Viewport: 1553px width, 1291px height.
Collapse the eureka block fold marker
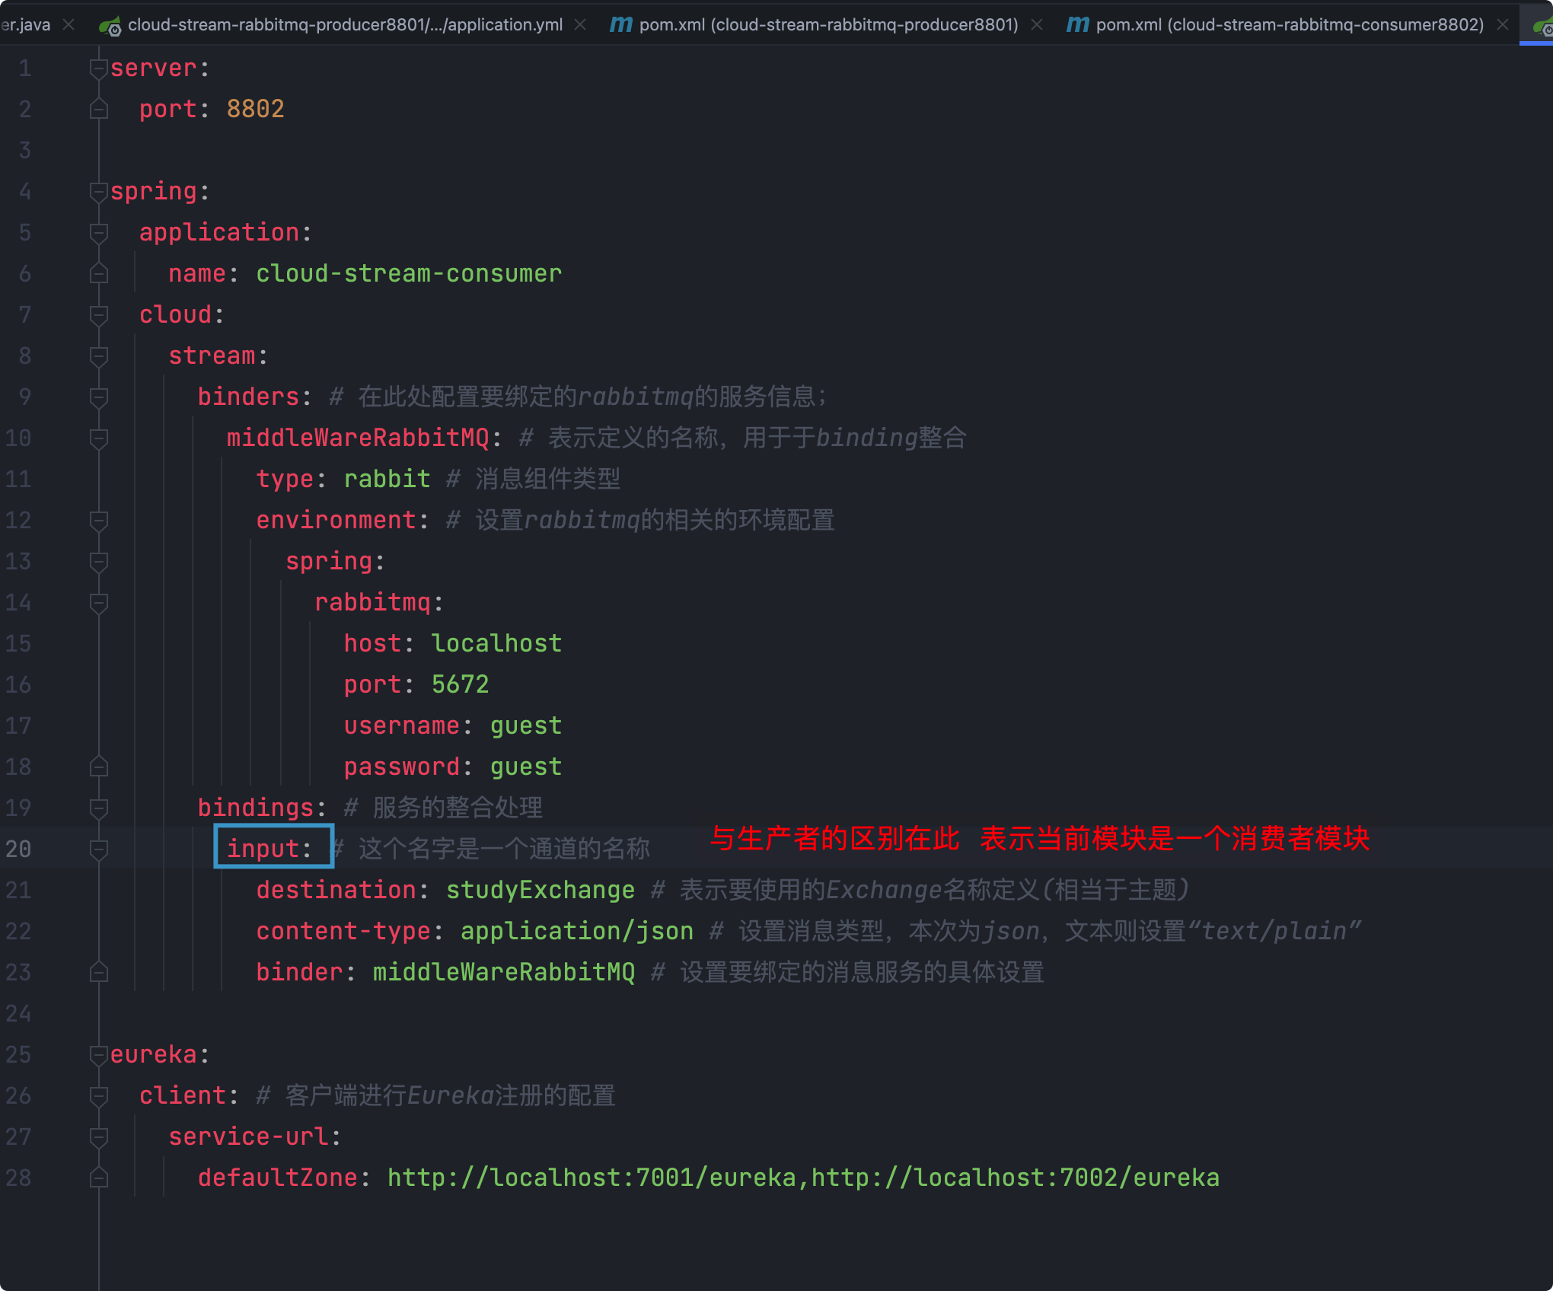[x=98, y=1055]
